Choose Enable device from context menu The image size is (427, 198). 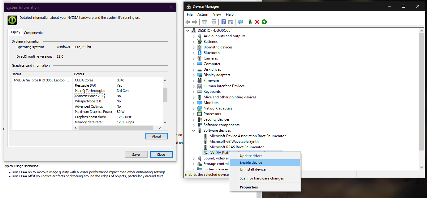(251, 163)
